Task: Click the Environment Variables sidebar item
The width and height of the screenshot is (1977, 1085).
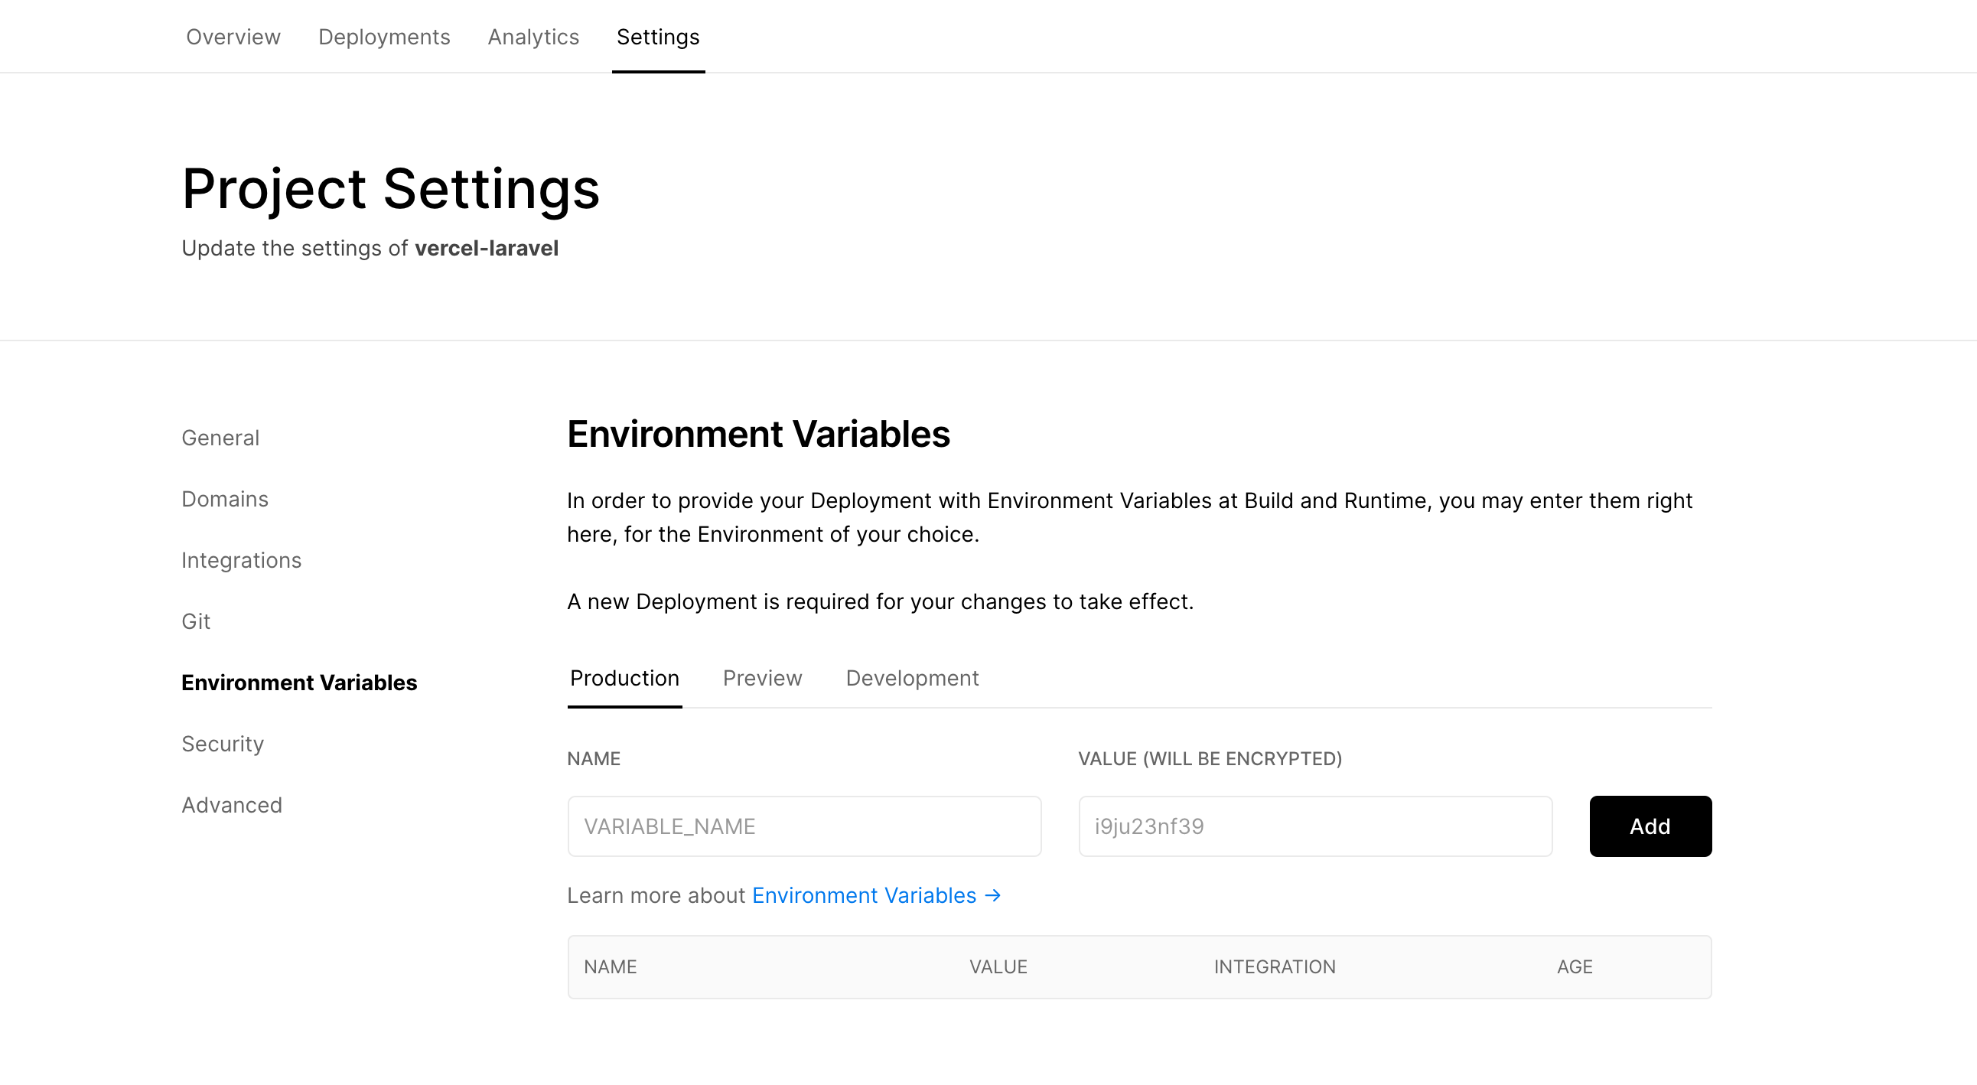Action: (x=299, y=682)
